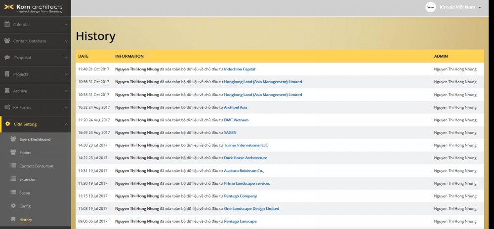This screenshot has height=229, width=494.
Task: Click the Contact Database people icon
Action: pyautogui.click(x=7, y=41)
